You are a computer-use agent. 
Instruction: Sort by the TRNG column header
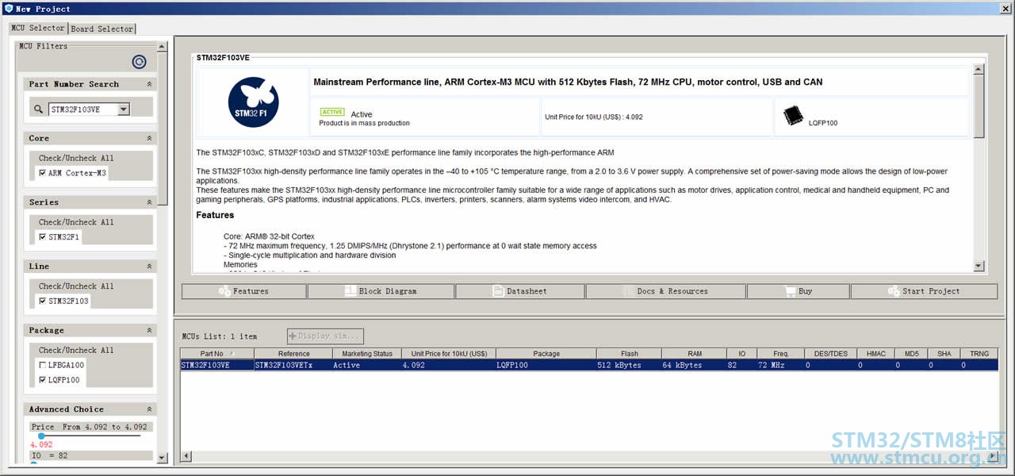pyautogui.click(x=979, y=354)
